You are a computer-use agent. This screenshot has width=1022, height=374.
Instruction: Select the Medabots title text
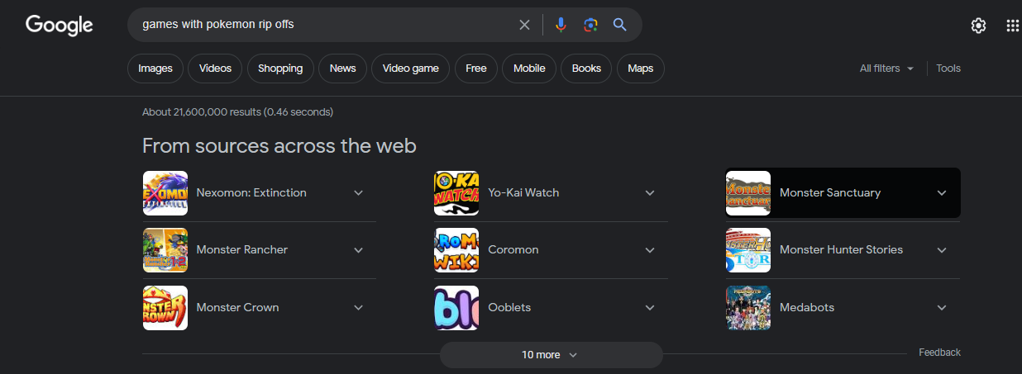[807, 308]
